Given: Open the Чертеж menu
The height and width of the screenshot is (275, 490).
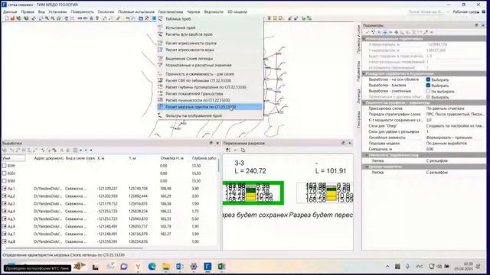Looking at the screenshot, I should click(194, 12).
